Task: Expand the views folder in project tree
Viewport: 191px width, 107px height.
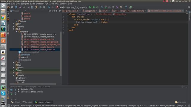Action: click(x=16, y=21)
